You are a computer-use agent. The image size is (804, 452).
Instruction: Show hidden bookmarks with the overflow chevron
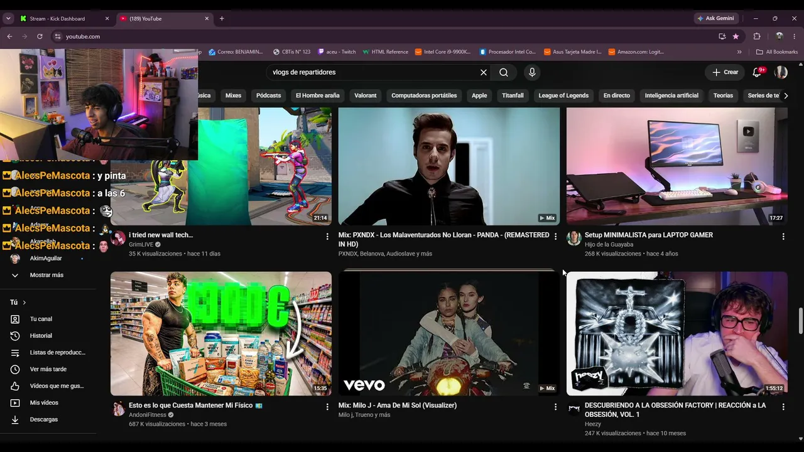[x=739, y=52]
